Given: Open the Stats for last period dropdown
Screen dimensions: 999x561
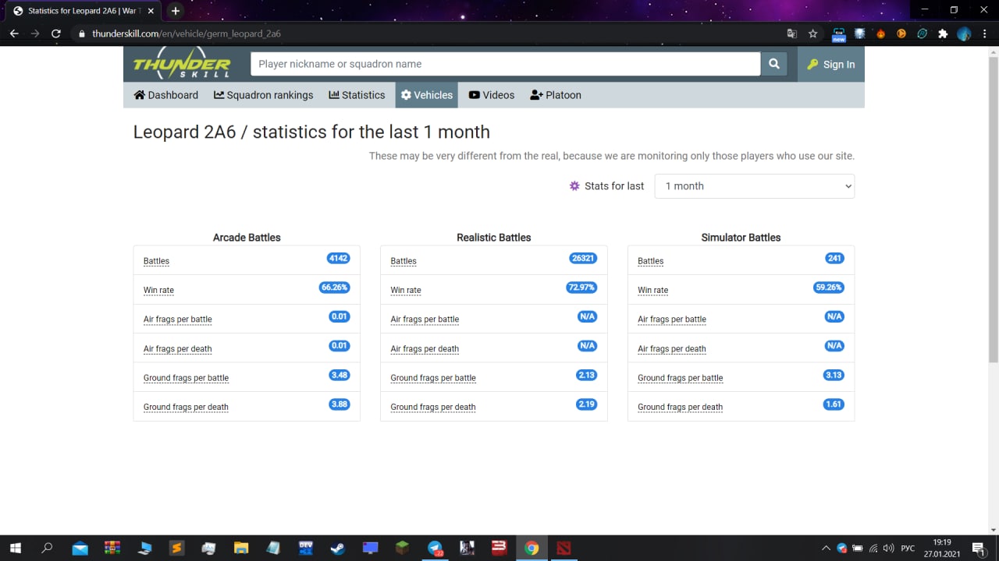Looking at the screenshot, I should click(x=755, y=186).
